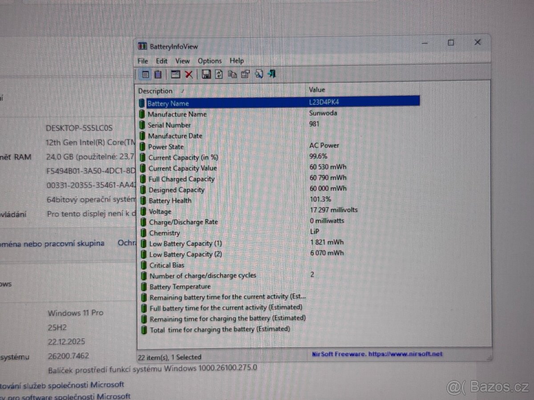Open the View menu
Viewport: 534px width, 400px height.
click(182, 61)
